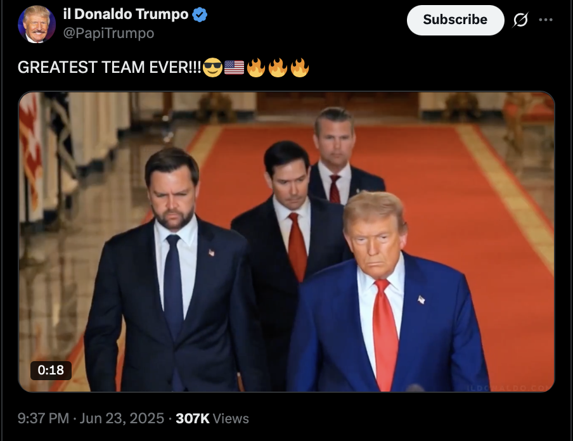Open the 9:37 PM timestamp link
The height and width of the screenshot is (441, 573).
coord(43,418)
